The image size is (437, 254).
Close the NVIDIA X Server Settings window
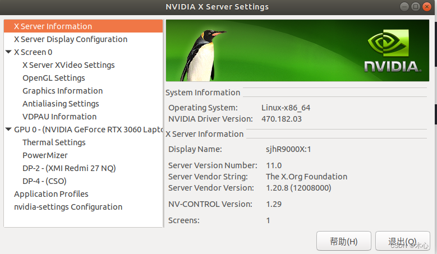point(427,7)
